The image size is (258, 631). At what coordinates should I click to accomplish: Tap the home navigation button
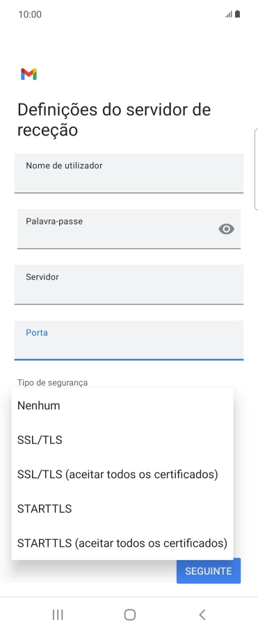(129, 614)
